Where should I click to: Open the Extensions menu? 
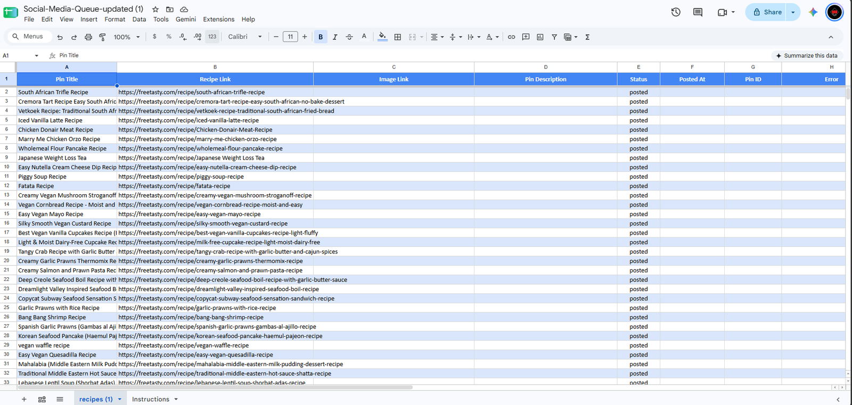click(x=218, y=19)
